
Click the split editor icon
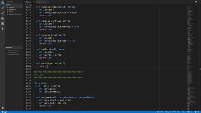tap(196, 2)
